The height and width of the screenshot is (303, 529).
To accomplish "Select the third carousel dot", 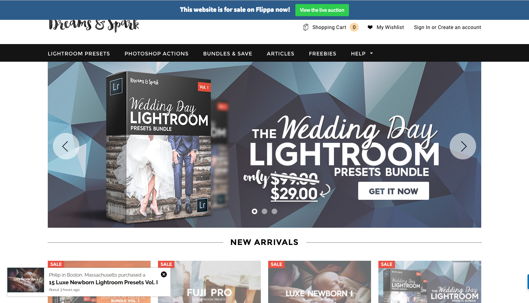I will [274, 211].
